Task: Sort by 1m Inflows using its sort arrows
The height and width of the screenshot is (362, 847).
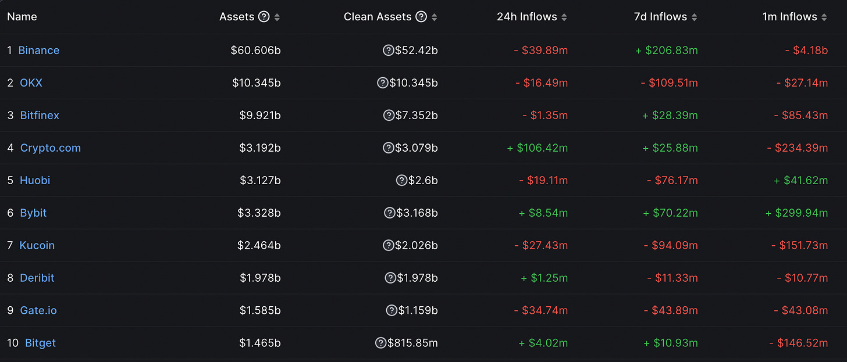Action: [x=824, y=17]
